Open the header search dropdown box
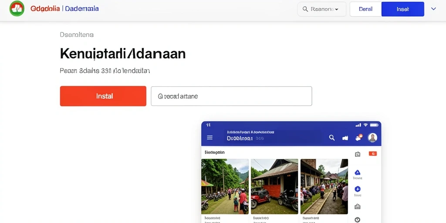This screenshot has width=446, height=223. coord(322,9)
